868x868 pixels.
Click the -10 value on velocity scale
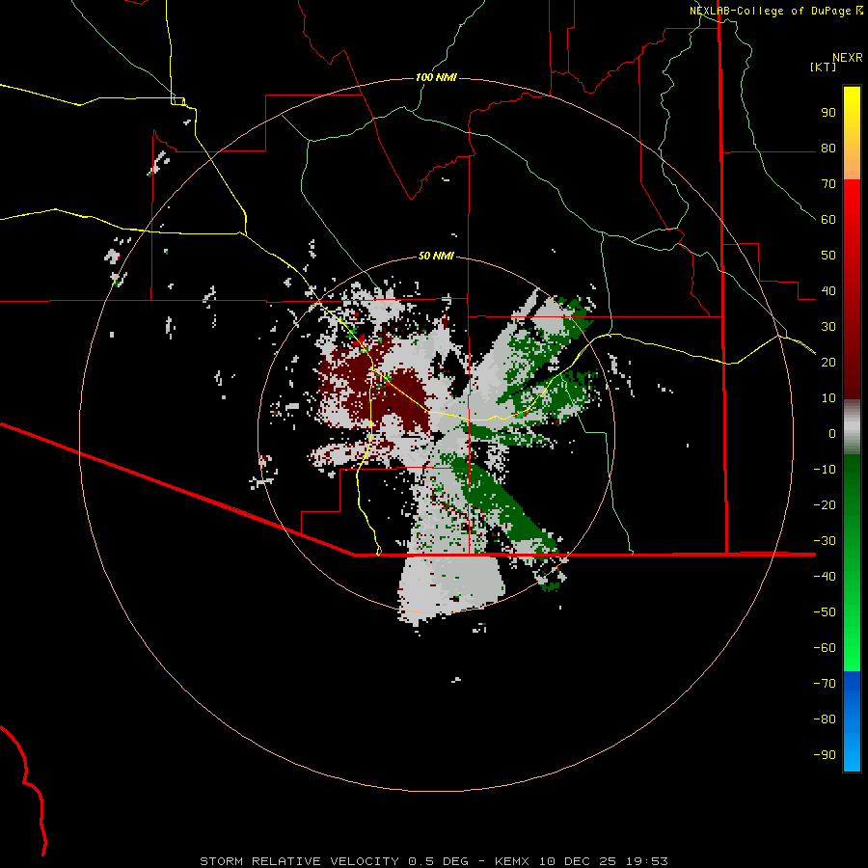pyautogui.click(x=825, y=470)
